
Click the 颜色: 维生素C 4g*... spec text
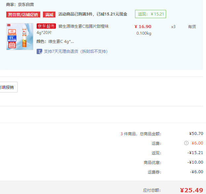[55, 42]
